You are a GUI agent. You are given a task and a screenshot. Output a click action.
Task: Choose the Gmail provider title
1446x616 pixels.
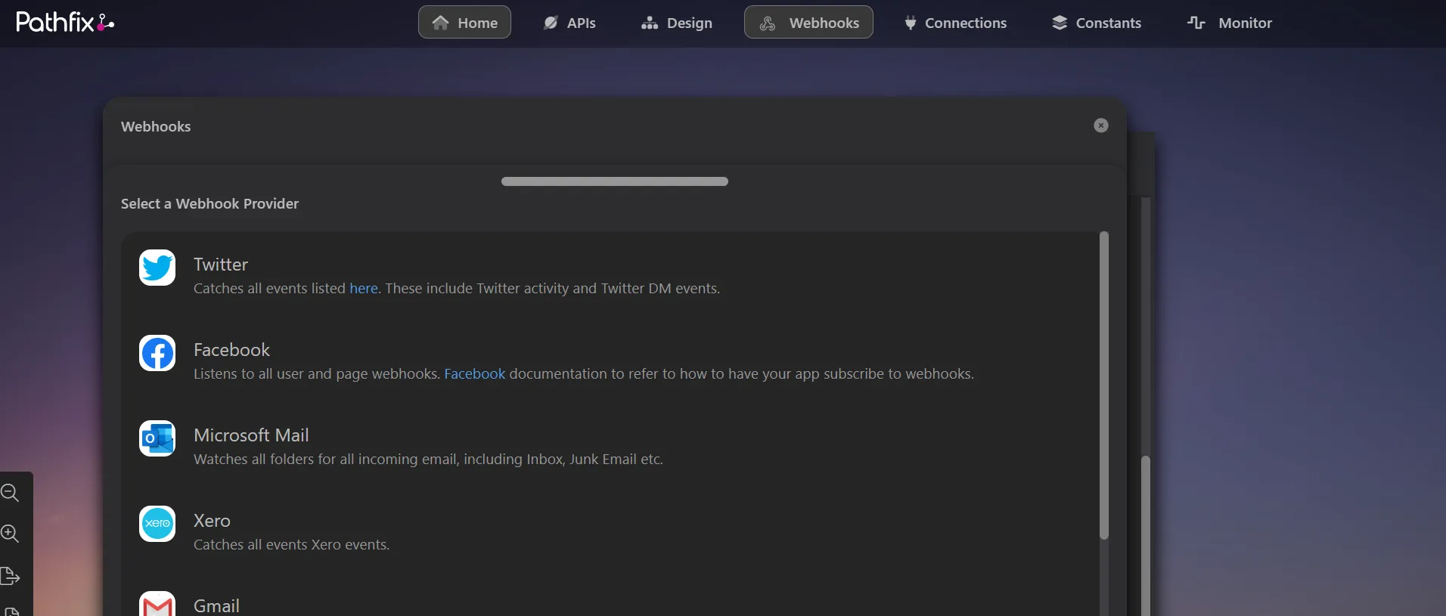pos(216,606)
